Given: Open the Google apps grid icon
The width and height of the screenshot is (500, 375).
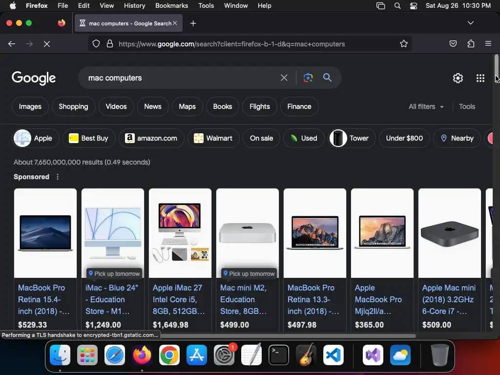Looking at the screenshot, I should [x=480, y=78].
